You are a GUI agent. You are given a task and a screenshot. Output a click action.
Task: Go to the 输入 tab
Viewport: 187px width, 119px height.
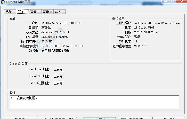coord(59,12)
